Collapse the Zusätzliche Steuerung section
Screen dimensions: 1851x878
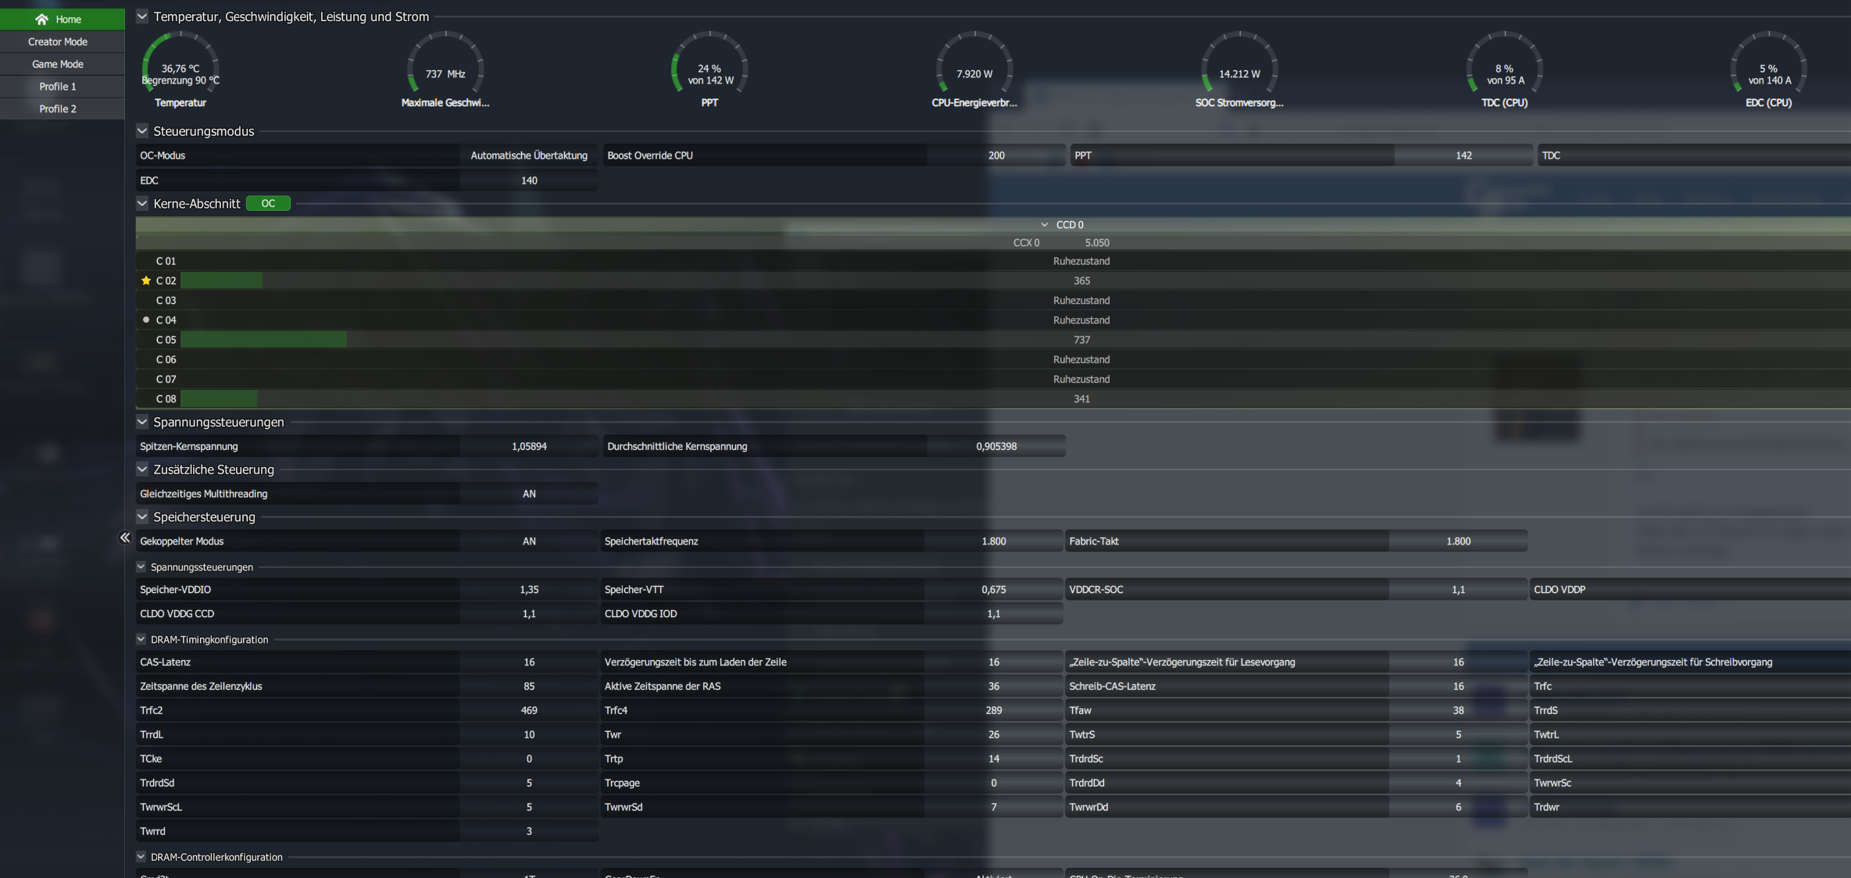(142, 469)
